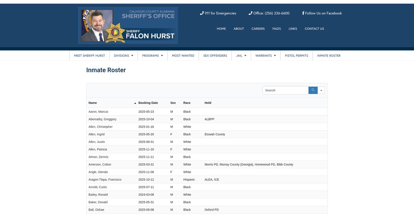
Task: Select the row for Abernathy, Greggory
Action: point(207,119)
